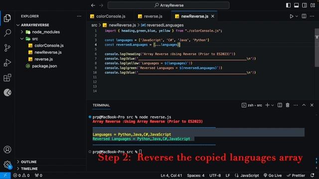Toggle the bottom panel layout icon
The height and width of the screenshot is (179, 319).
point(297,5)
